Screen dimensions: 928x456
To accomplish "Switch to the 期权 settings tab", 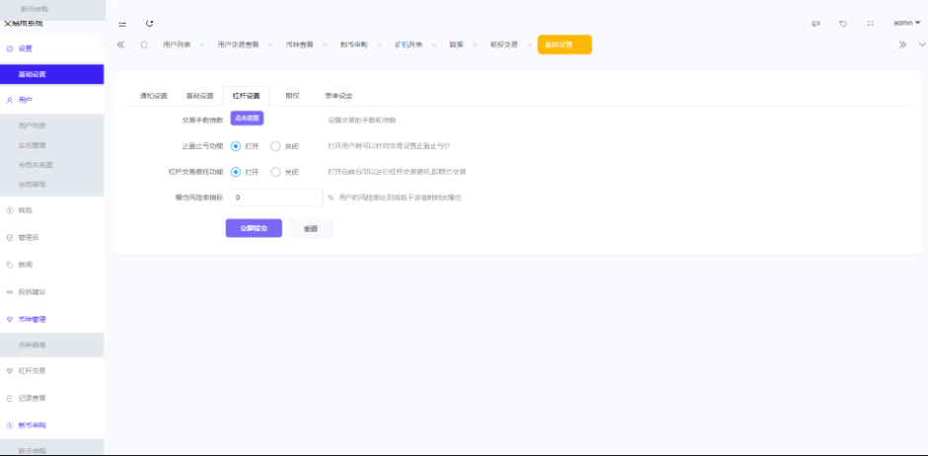I will pos(292,96).
